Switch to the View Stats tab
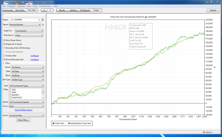The image size is (222, 137). click(x=32, y=10)
